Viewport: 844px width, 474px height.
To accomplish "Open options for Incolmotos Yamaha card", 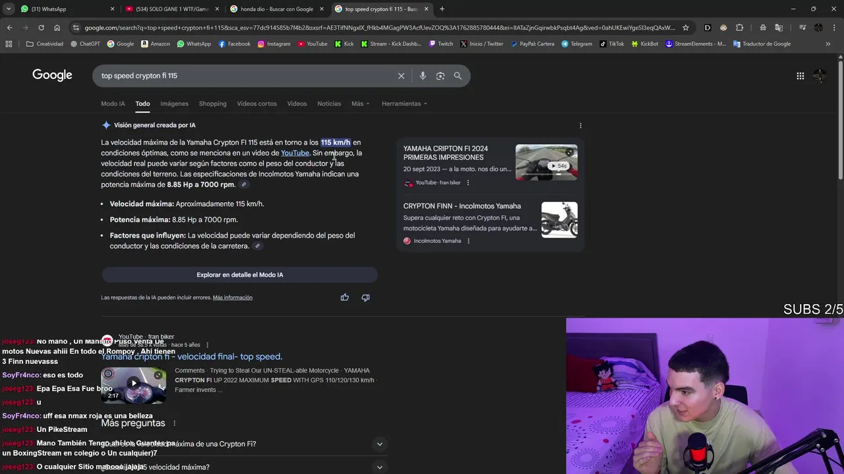I will (468, 241).
